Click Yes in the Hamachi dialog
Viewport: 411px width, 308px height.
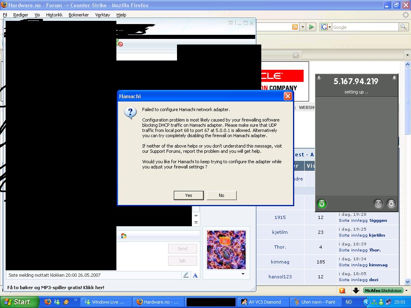pos(189,195)
